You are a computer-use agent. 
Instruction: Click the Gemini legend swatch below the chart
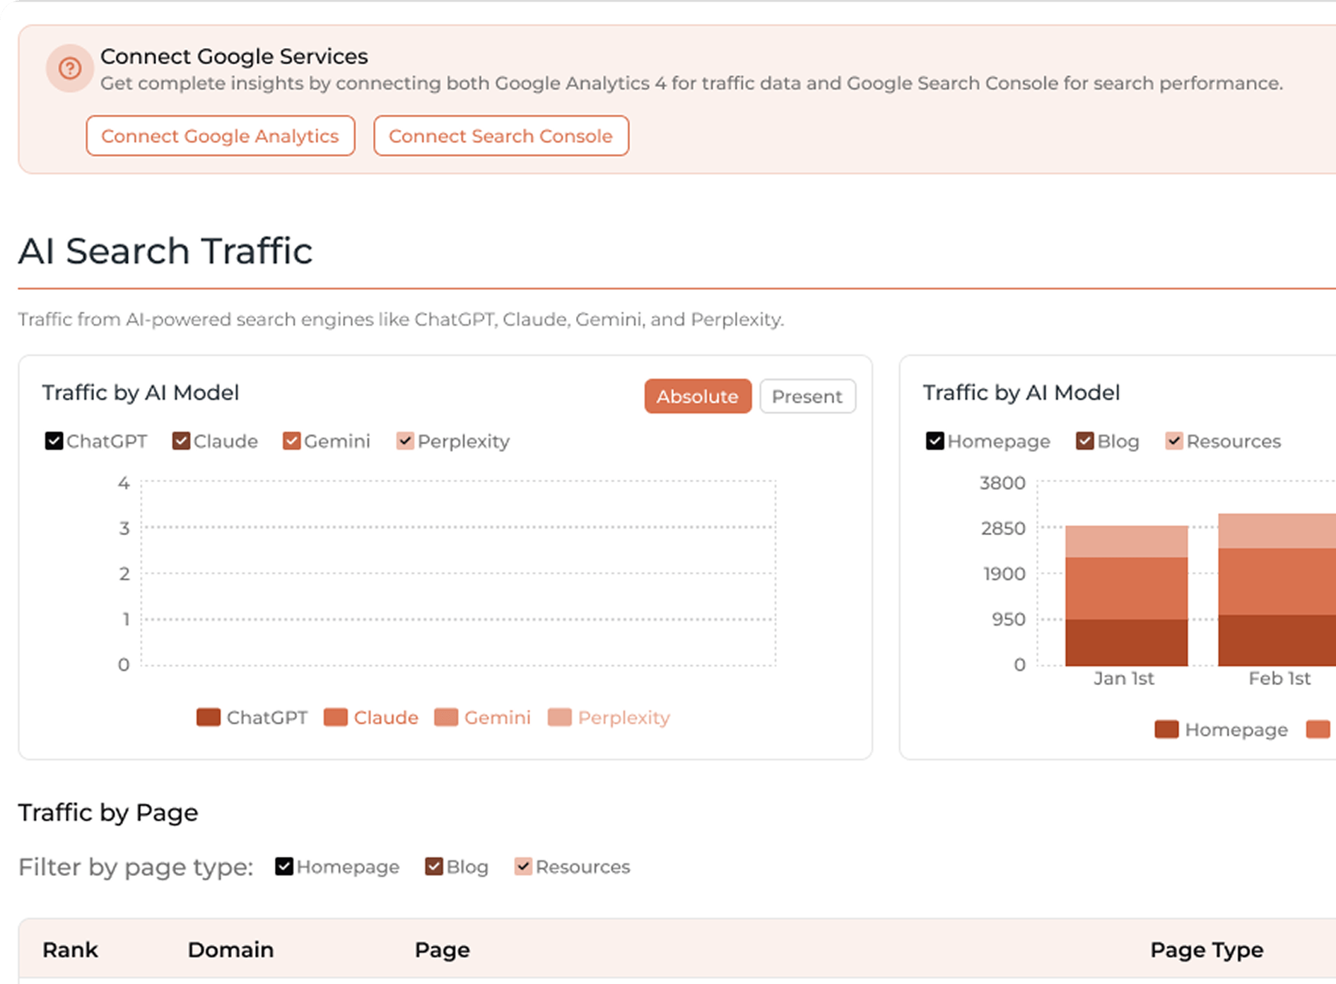point(446,717)
